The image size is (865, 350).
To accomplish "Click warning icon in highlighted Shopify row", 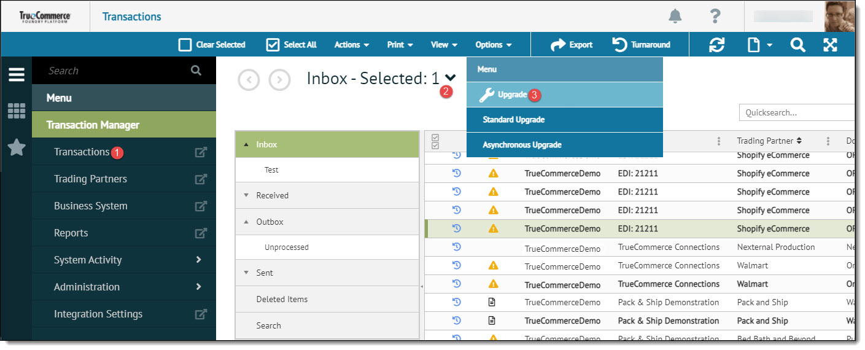I will [493, 228].
